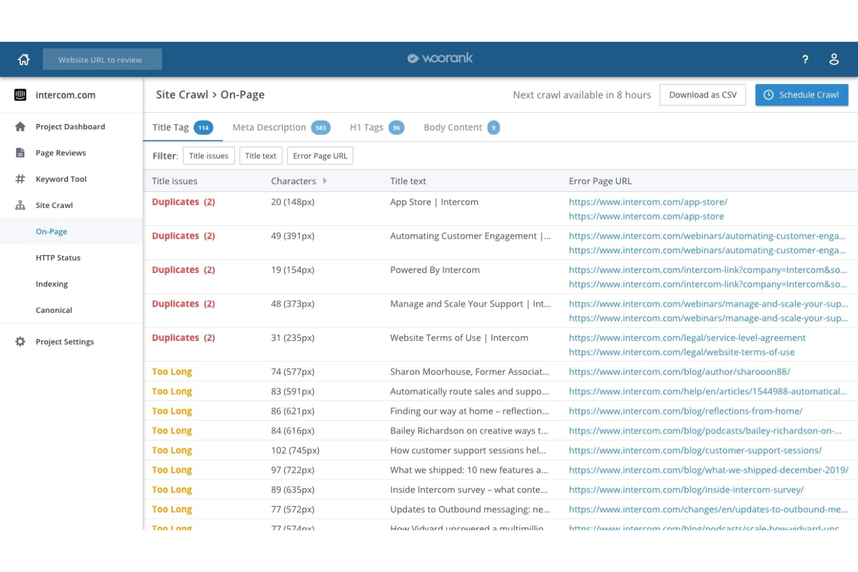Apply the Title issues filter
The height and width of the screenshot is (572, 858).
click(209, 156)
